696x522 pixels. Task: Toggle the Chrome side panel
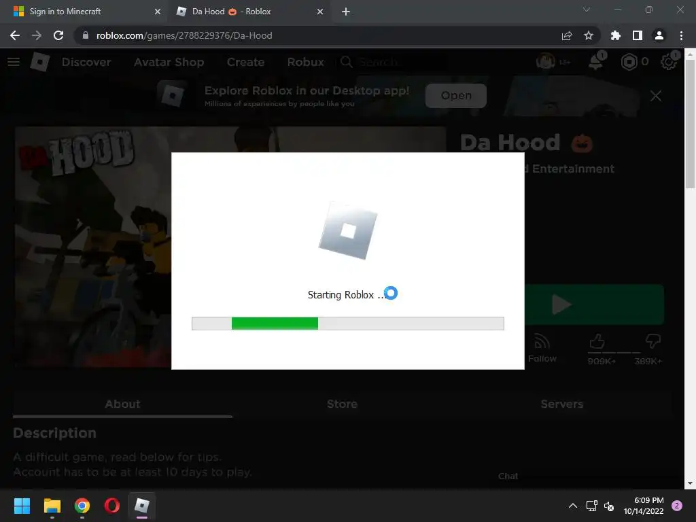click(638, 35)
